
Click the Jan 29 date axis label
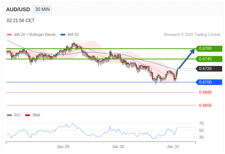(63, 147)
